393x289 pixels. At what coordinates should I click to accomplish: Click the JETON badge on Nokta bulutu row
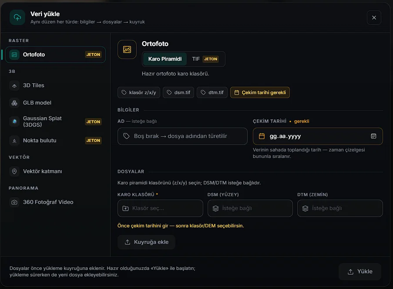(93, 141)
